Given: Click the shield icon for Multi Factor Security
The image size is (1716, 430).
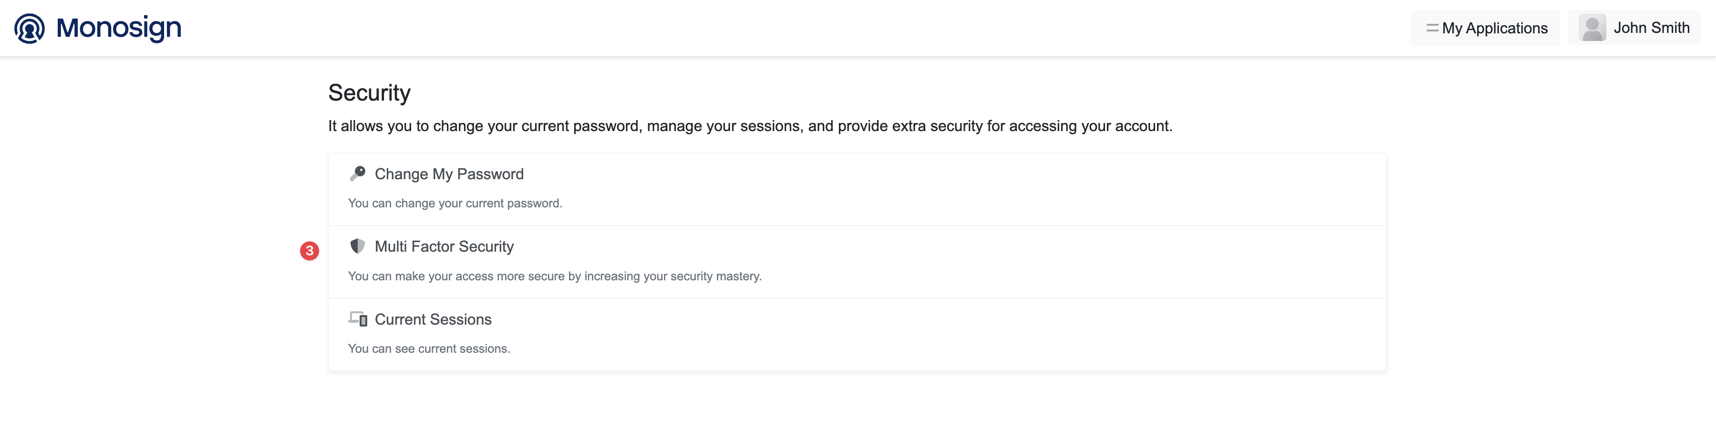Looking at the screenshot, I should click(358, 246).
